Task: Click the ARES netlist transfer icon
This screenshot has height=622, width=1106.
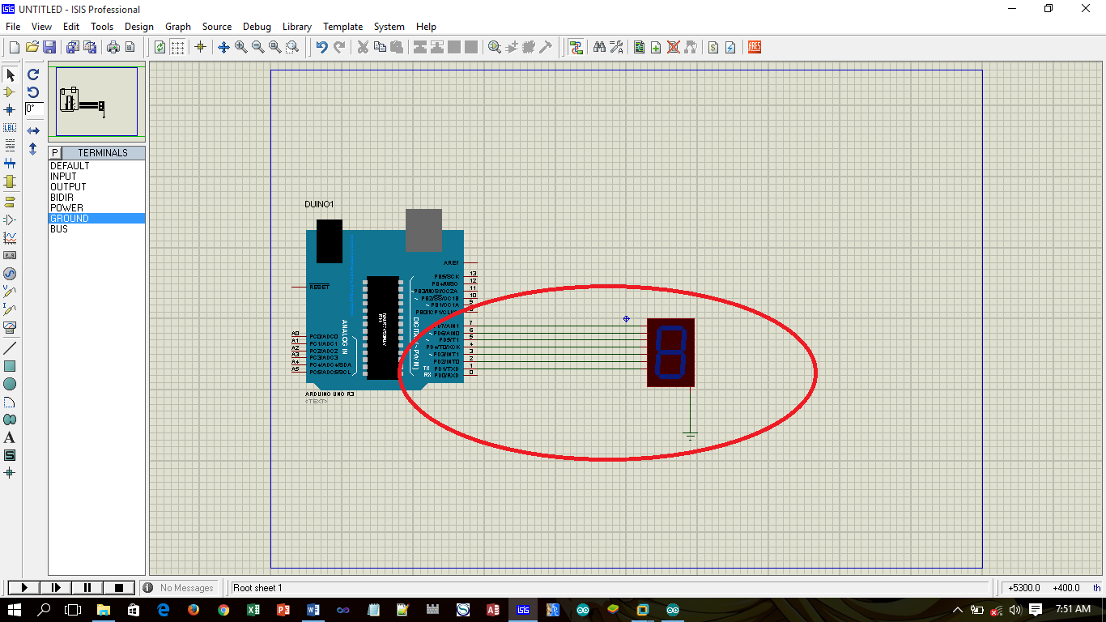Action: (755, 47)
